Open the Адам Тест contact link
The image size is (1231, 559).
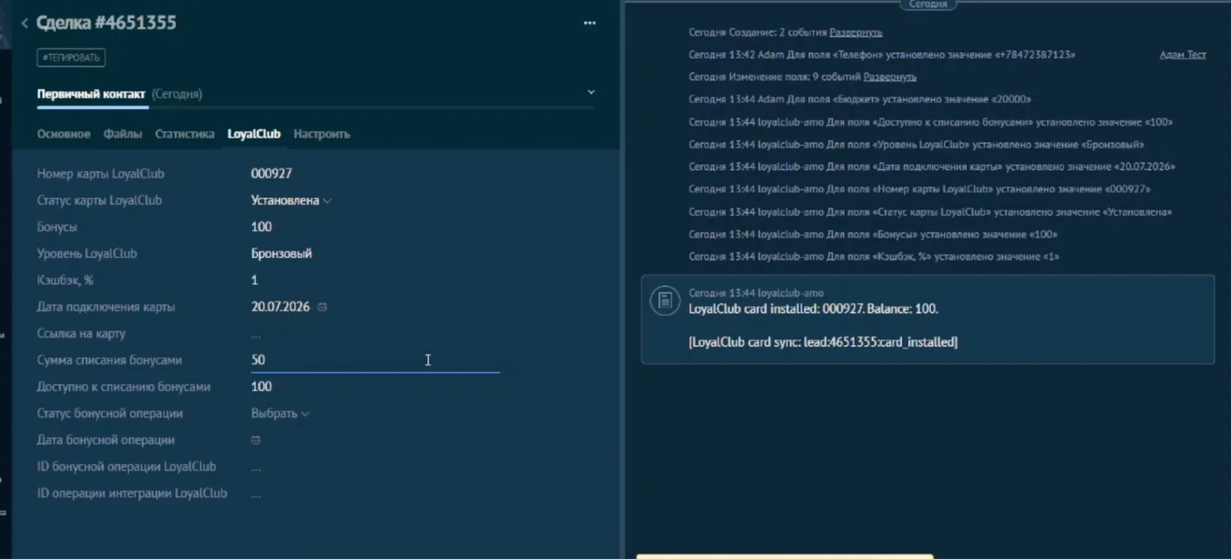1183,54
